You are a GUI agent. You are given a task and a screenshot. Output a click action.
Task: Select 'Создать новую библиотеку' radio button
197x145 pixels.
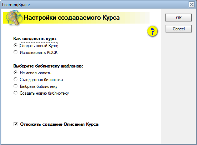pyautogui.click(x=15, y=93)
